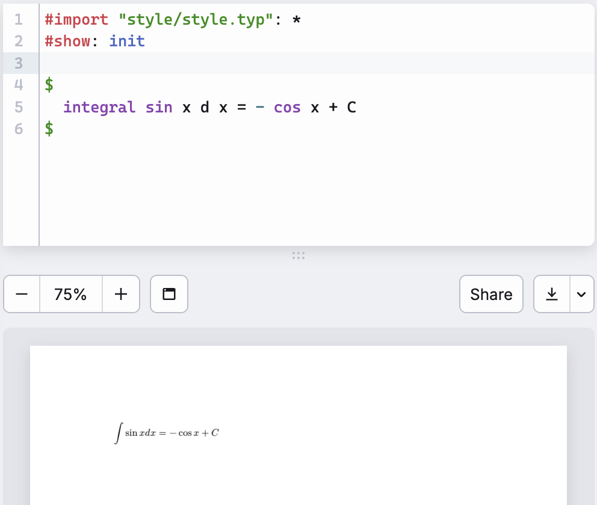
Task: Click the asterisk on line 1
Action: pos(297,19)
